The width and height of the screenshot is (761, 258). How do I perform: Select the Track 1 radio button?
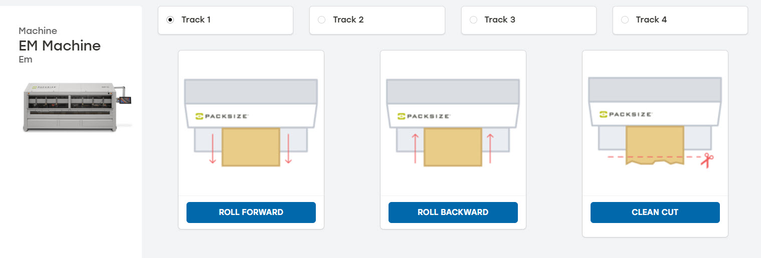(170, 20)
